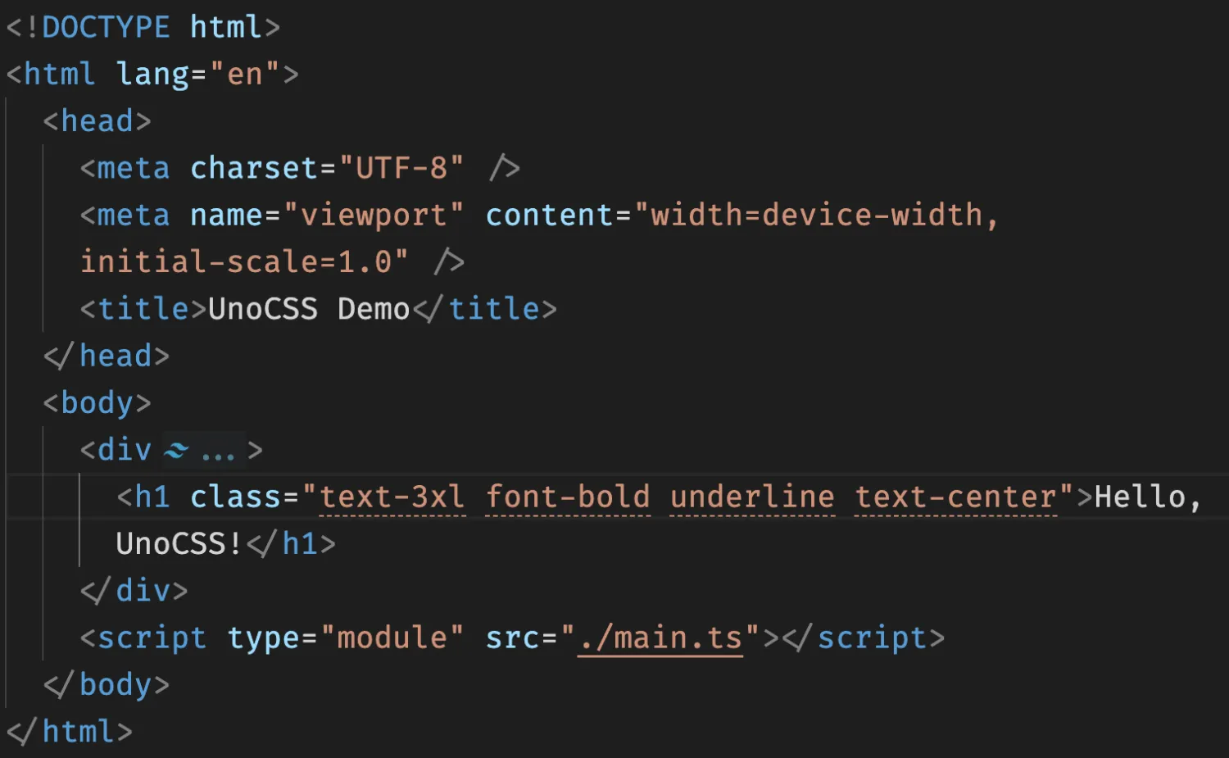Click the opening head tag
Viewport: 1229px width, 758px height.
[98, 121]
